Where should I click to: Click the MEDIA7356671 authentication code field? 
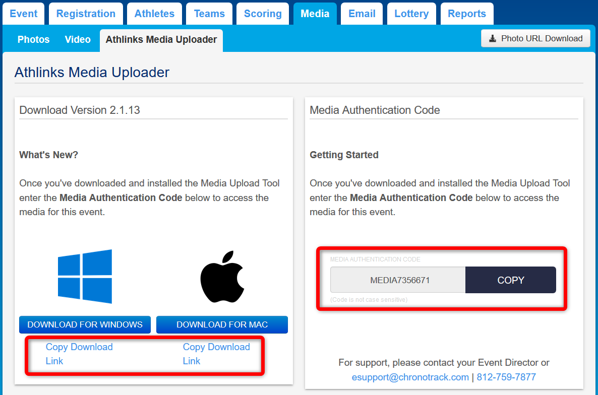[398, 280]
